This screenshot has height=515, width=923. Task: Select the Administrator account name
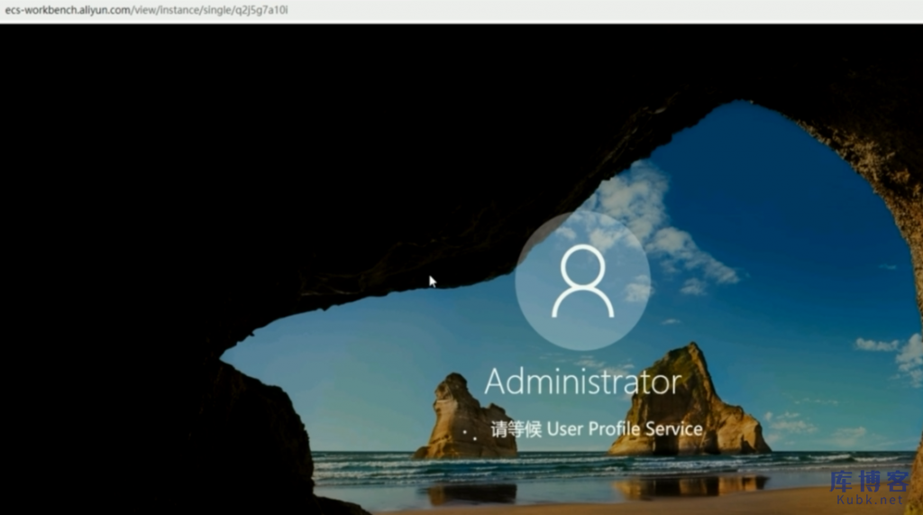coord(583,382)
